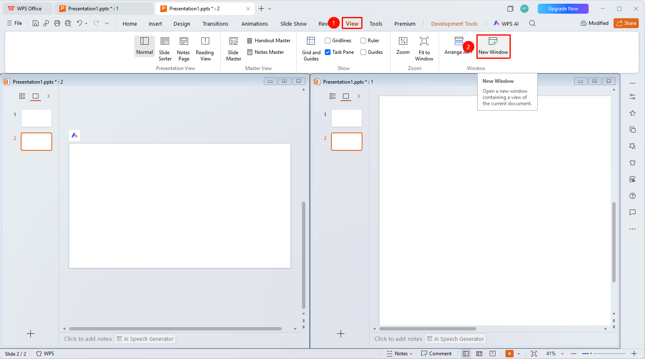Open Grid and Guides settings
This screenshot has width=645, height=359.
tap(311, 49)
